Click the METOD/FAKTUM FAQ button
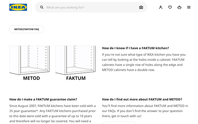 coord(26,29)
